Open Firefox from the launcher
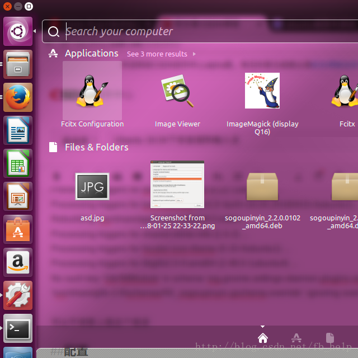Viewport: 358px width, 358px height. point(18,97)
